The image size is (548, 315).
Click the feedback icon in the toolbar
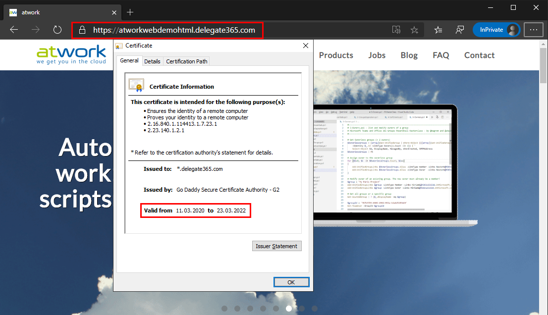(x=459, y=30)
